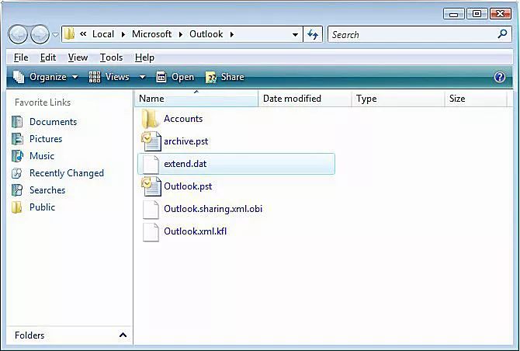Viewport: 520px width, 351px height.
Task: Open the Help menu
Action: (x=144, y=57)
